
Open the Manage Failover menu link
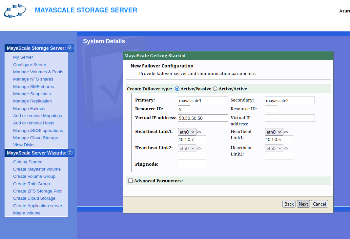pyautogui.click(x=30, y=108)
